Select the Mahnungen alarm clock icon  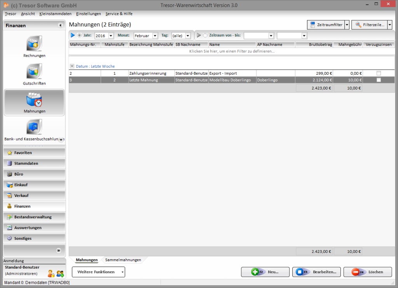pyautogui.click(x=34, y=100)
